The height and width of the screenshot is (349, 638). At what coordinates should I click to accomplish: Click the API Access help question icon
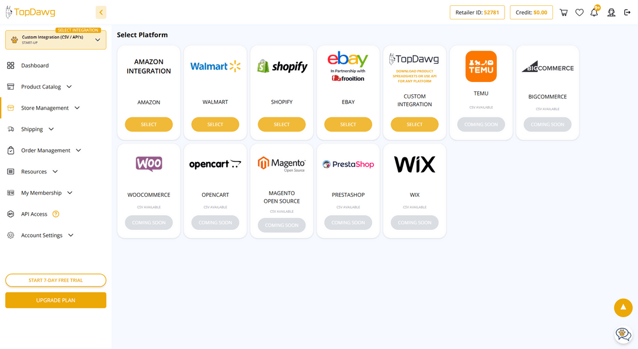[56, 214]
